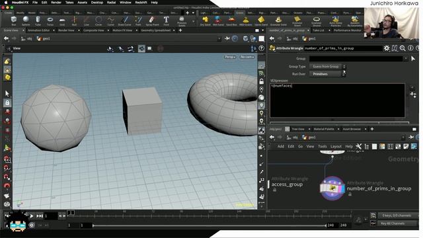Screen dimensions: 423x238
Task: Toggle the lock tool in viewport left sidebar
Action: click(x=7, y=103)
